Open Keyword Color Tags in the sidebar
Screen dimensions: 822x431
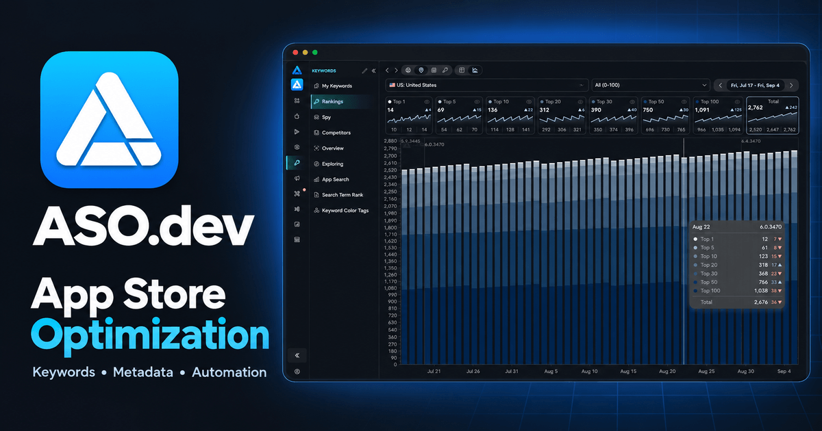pyautogui.click(x=344, y=210)
